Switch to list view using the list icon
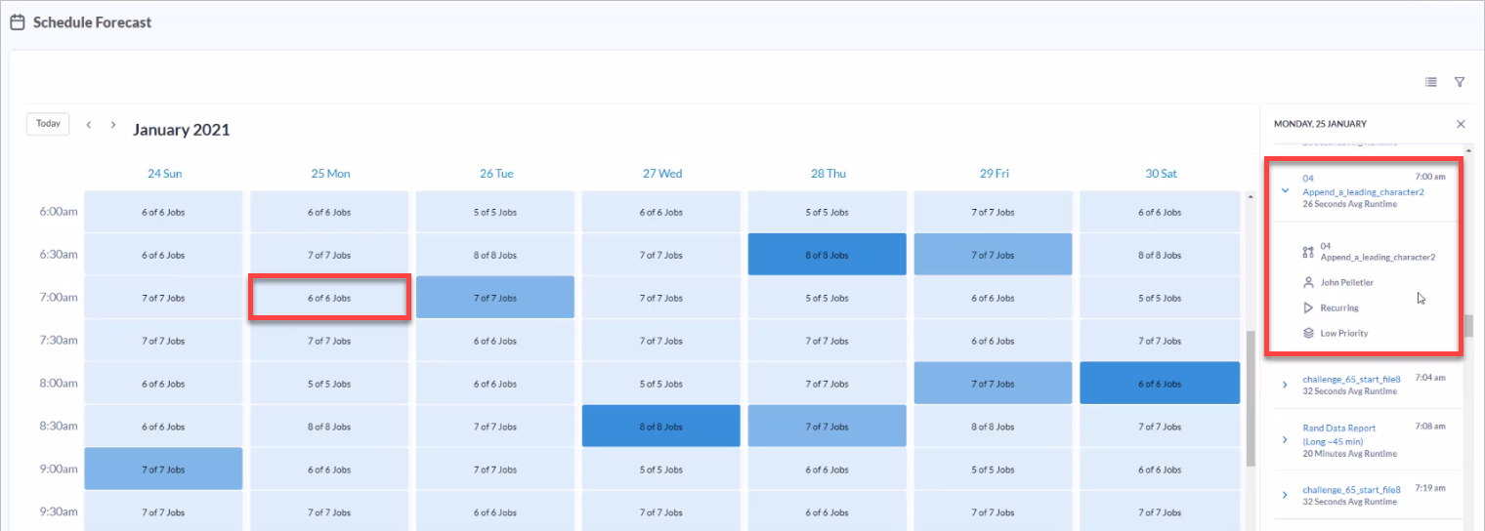Viewport: 1485px width, 531px height. pyautogui.click(x=1431, y=82)
